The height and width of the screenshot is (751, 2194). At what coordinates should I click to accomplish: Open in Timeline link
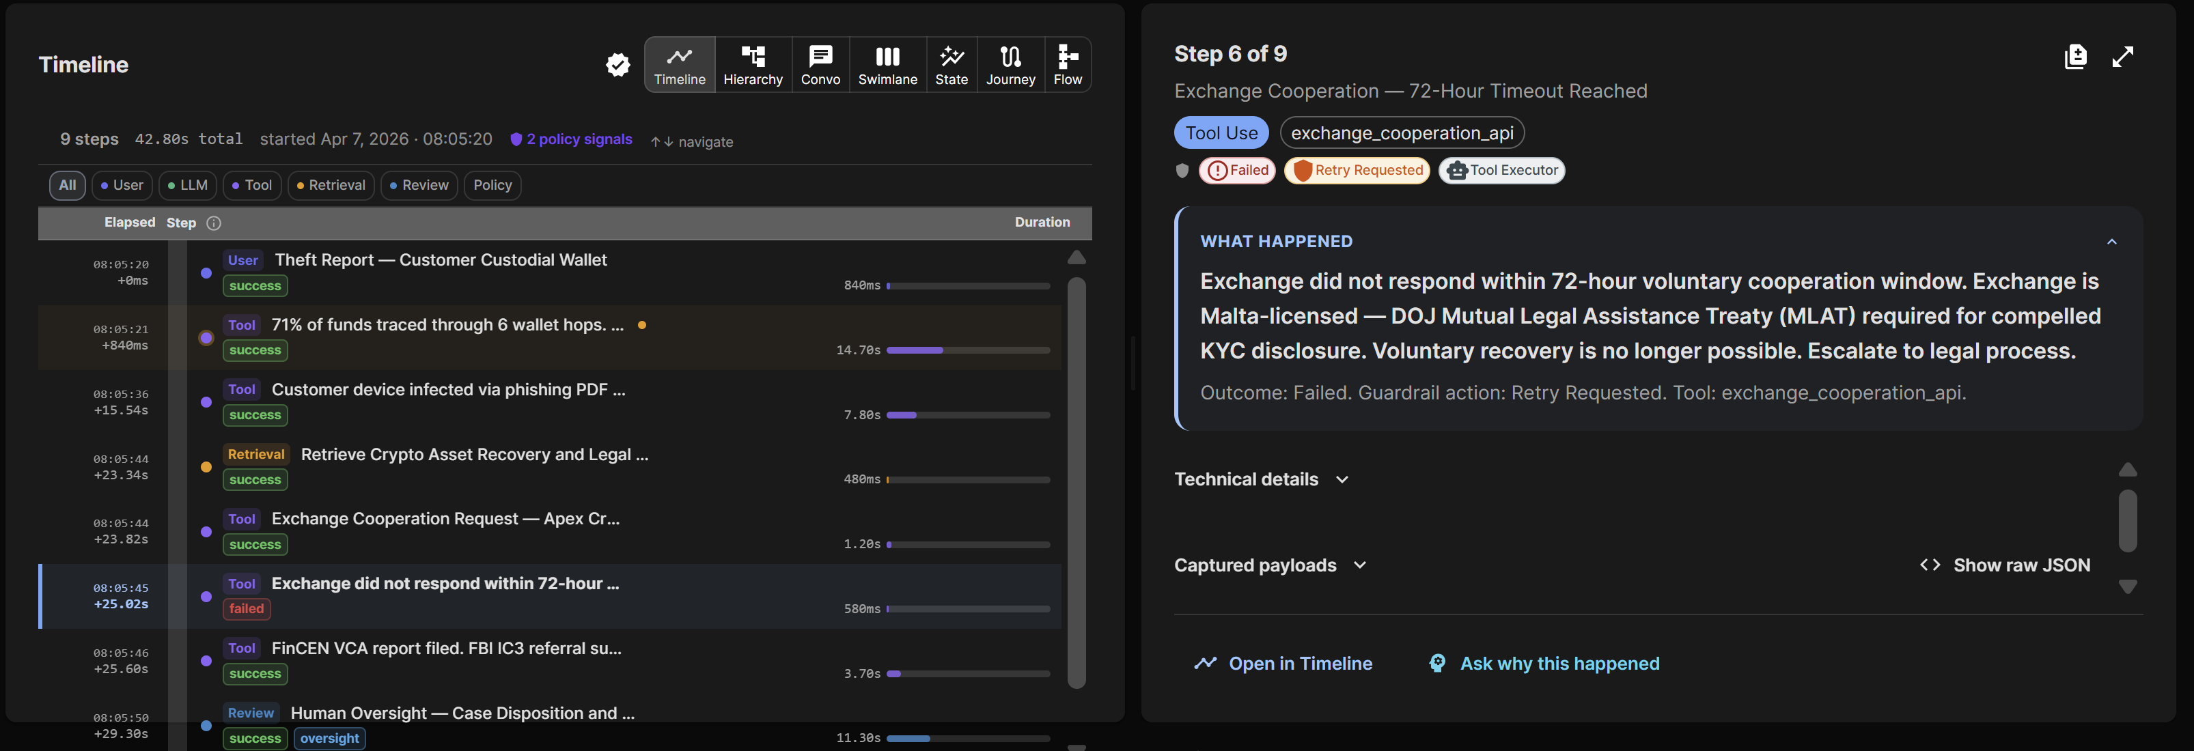pos(1283,664)
